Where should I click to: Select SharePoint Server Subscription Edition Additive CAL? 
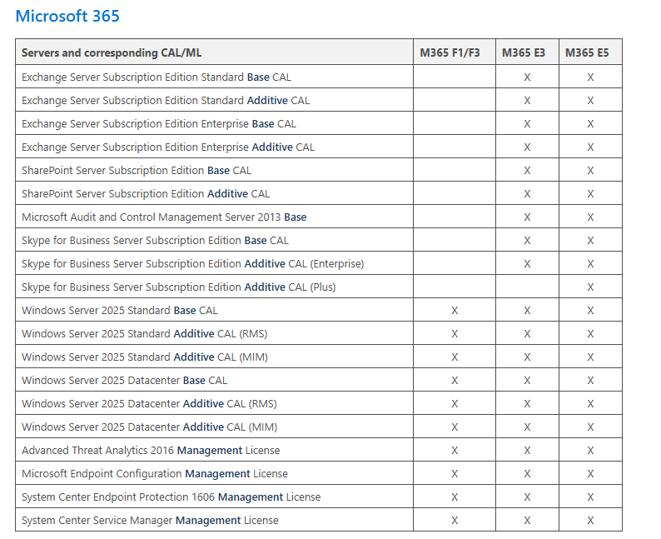146,193
